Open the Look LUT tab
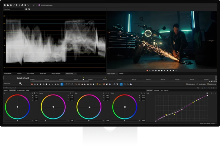Image resolution: width=220 pixels, height=151 pixels. point(166,90)
